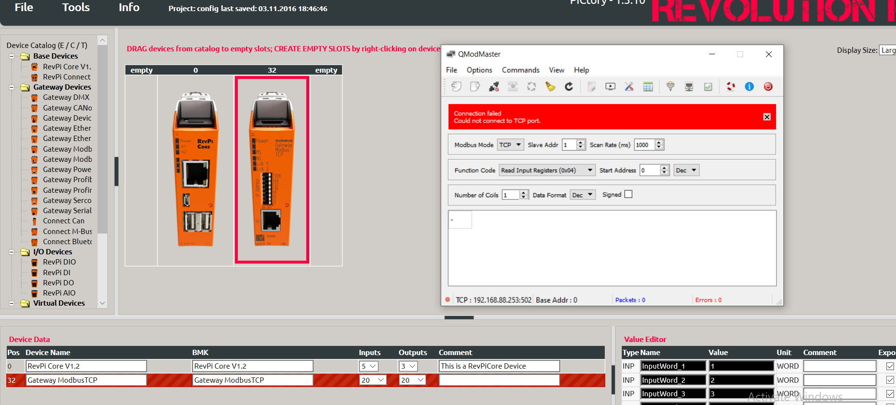Click the Reset Counters circular arrow icon

[x=569, y=86]
